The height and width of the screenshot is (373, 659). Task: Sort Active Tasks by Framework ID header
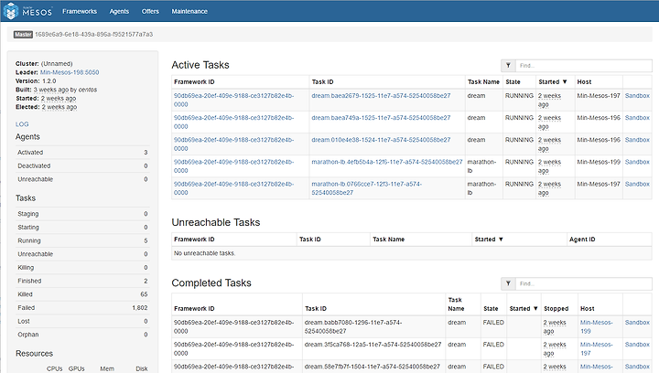click(194, 81)
